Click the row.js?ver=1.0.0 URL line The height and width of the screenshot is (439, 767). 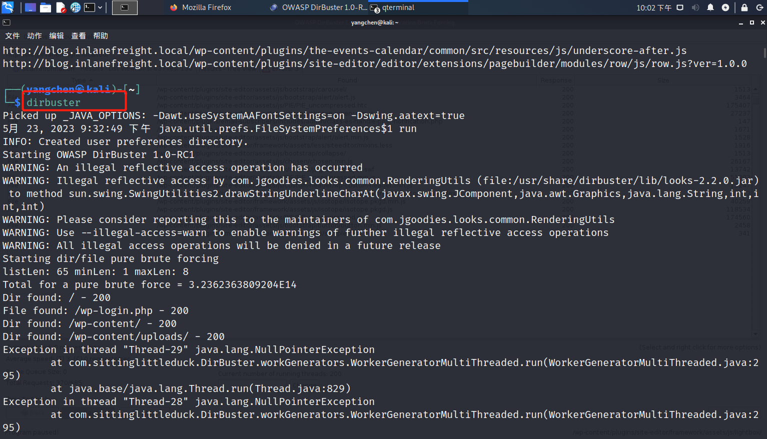click(x=375, y=63)
